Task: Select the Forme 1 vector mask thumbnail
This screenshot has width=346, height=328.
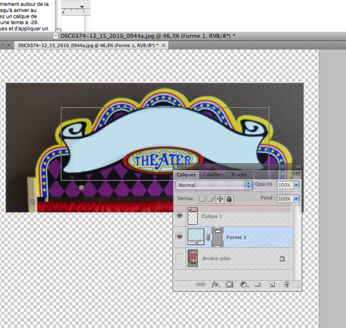Action: pos(217,237)
